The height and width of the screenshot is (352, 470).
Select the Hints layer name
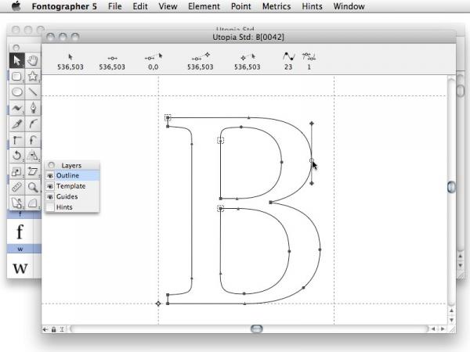(x=64, y=207)
